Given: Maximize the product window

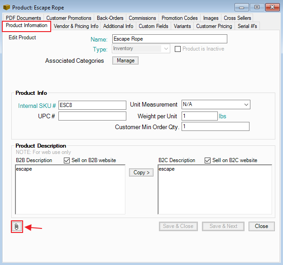Looking at the screenshot, I should (256, 7).
